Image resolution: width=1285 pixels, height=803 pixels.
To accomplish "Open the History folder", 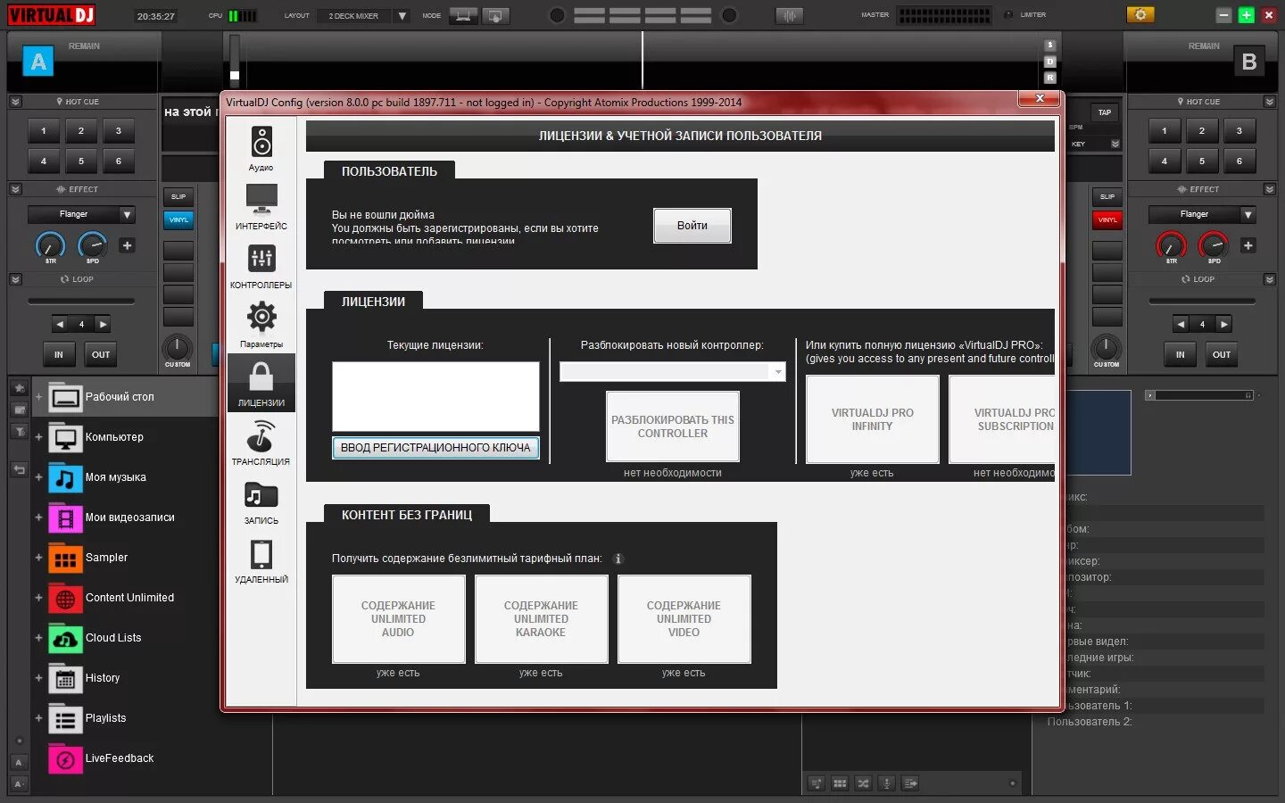I will coord(103,678).
